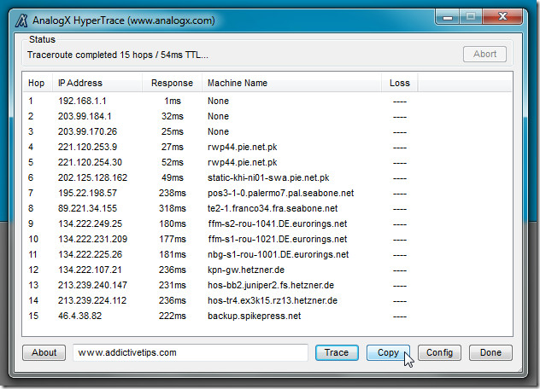Click the www.addictivetips.com address field
The image size is (540, 389).
pyautogui.click(x=190, y=352)
